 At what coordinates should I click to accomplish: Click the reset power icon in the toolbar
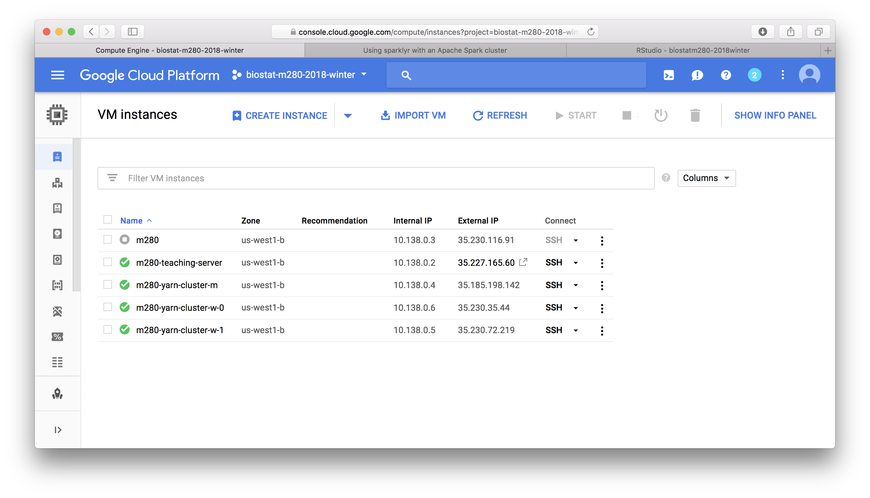(x=661, y=115)
